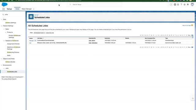Viewport: 196px width, 110px height.
Task: Click the 'Scheduled Apex' type cell
Action: (x=169, y=41)
